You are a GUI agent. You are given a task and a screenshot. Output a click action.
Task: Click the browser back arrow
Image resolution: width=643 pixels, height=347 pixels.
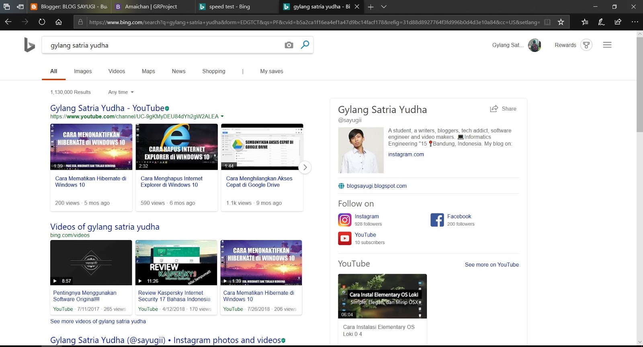8,22
